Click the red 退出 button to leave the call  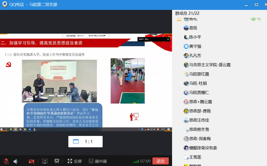click(x=160, y=161)
